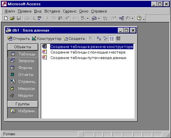
Task: Click the Открыть button
Action: [19, 38]
